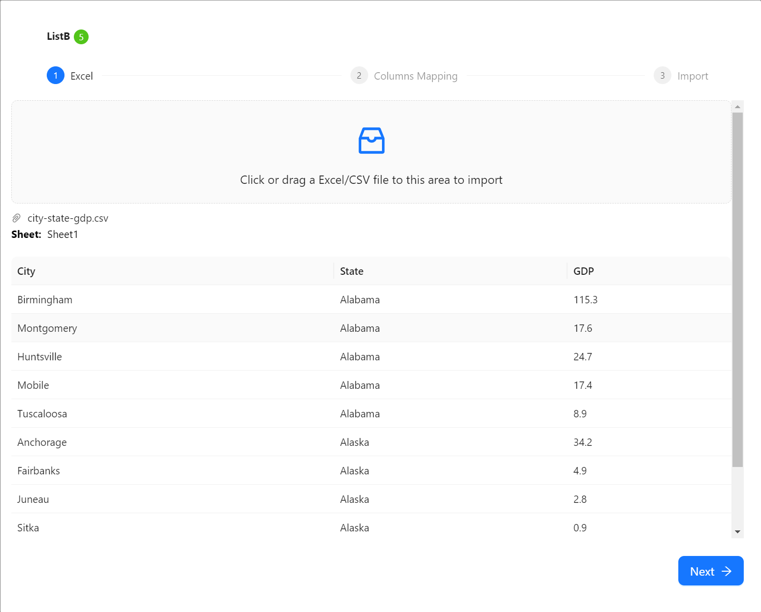
Task: Click the 115.3 GDP value
Action: (585, 300)
